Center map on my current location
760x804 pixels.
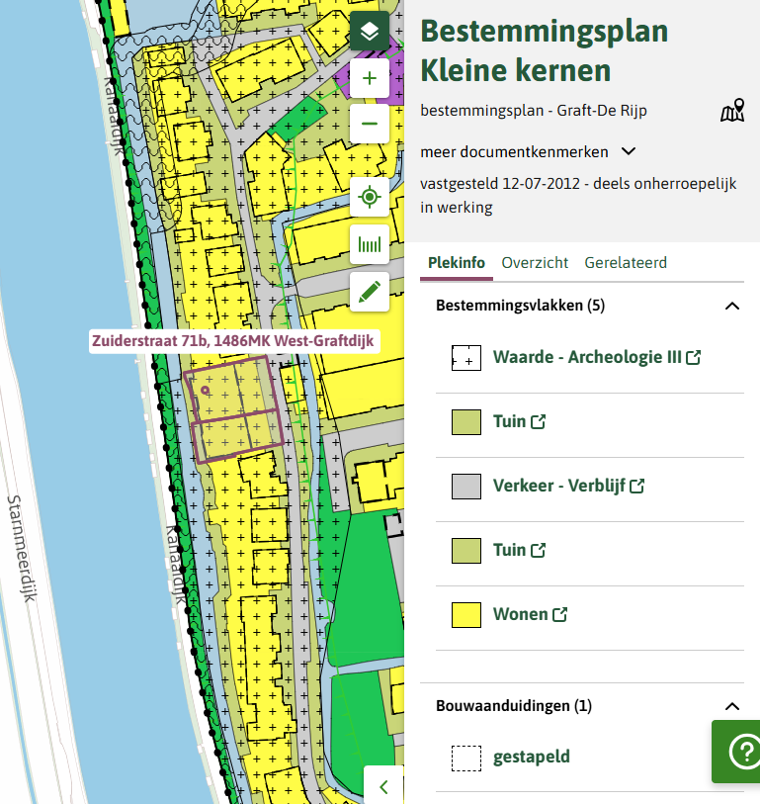370,197
